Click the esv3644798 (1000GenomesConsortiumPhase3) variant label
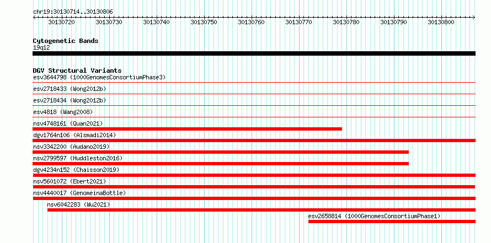The width and height of the screenshot is (491, 243). [99, 77]
